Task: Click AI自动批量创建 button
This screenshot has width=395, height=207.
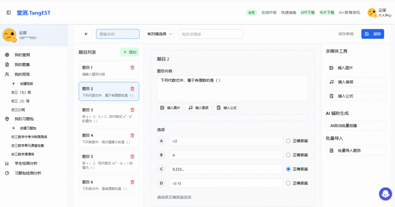Action: point(356,126)
